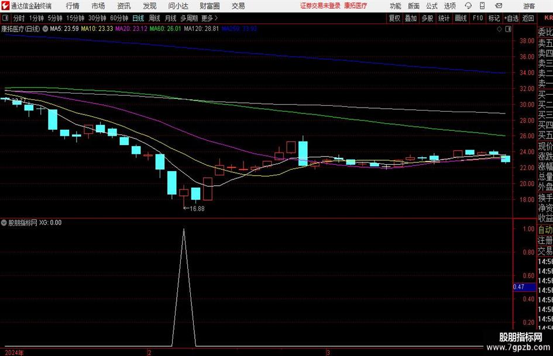Switch to 周线 weekly period

tap(154, 18)
